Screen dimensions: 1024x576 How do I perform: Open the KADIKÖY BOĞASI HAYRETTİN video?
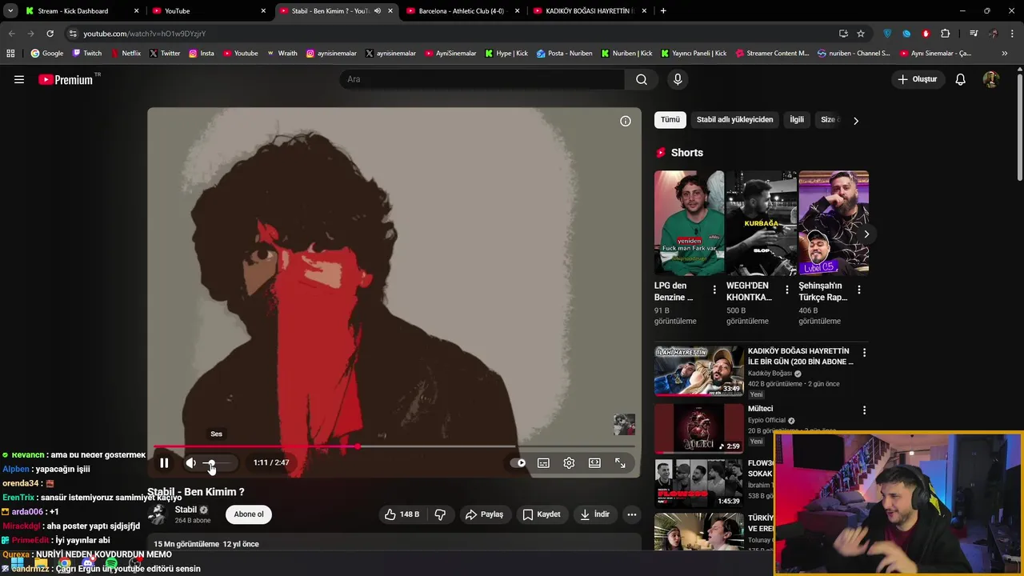coord(699,371)
